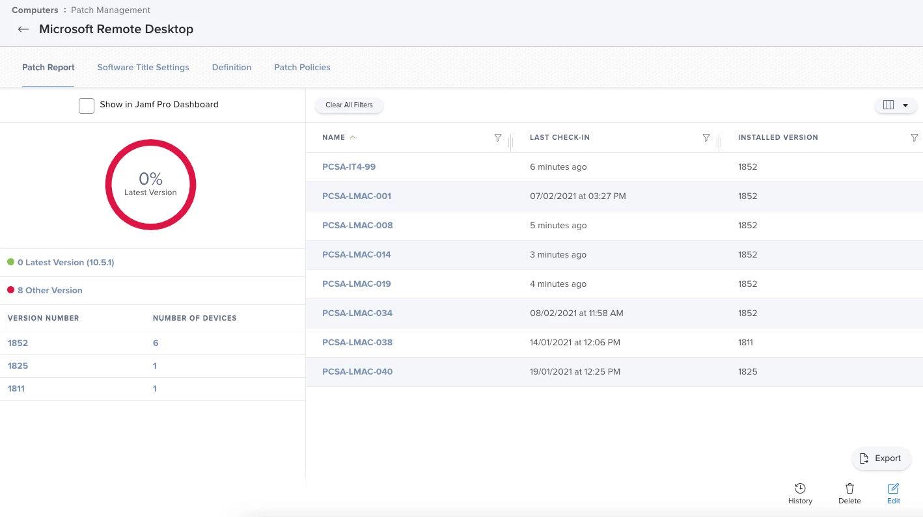Open computer PCSA-LMAC-038
Image resolution: width=923 pixels, height=517 pixels.
pyautogui.click(x=357, y=343)
